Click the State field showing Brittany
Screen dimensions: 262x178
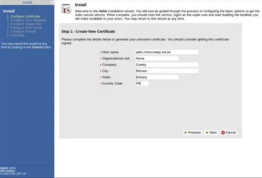pos(157,77)
